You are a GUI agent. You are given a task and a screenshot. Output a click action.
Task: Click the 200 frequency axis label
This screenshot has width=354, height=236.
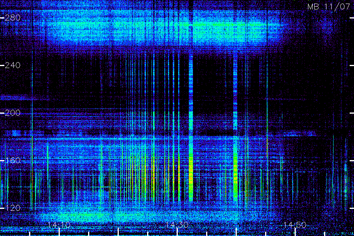click(13, 113)
